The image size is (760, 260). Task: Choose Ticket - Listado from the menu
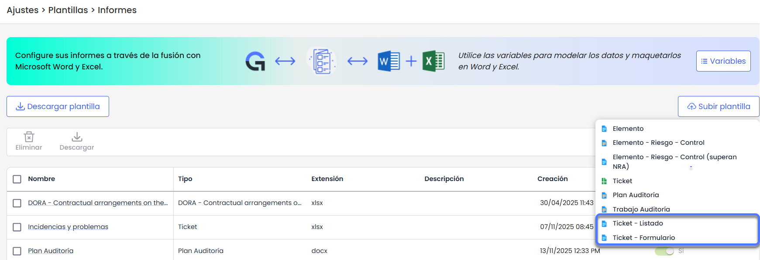[637, 223]
